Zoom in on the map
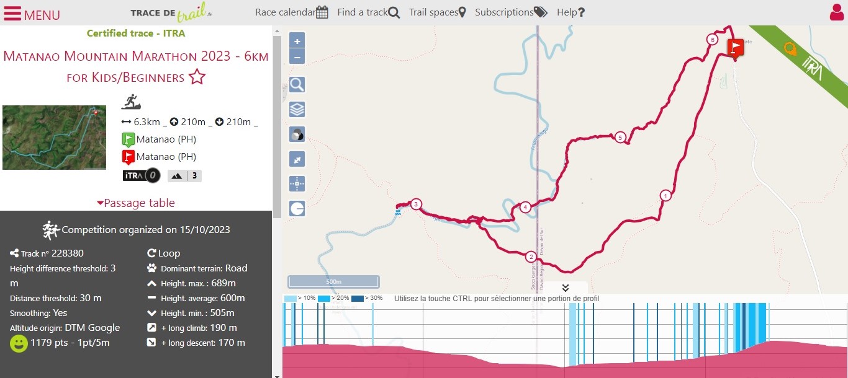Viewport: 848px width, 378px height. point(297,42)
